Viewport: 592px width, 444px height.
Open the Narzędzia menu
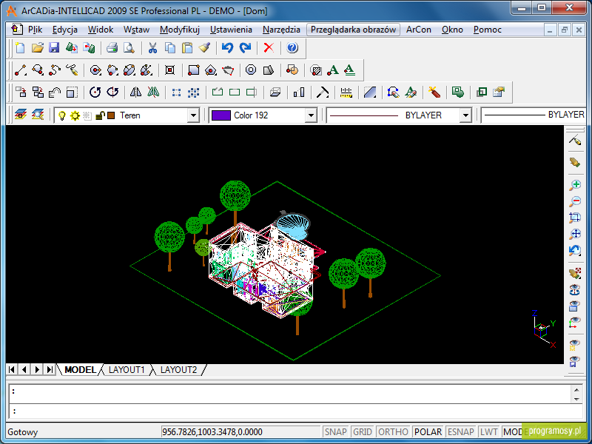281,30
